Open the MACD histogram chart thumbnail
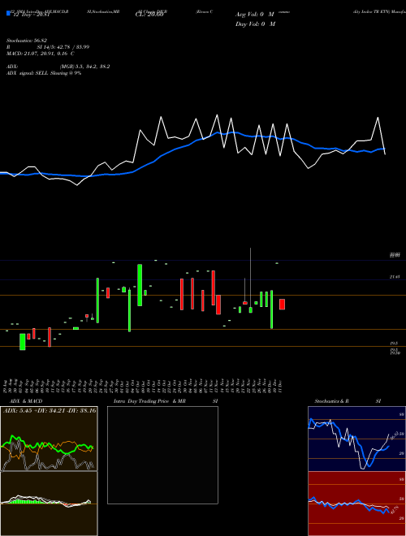Image resolution: width=406 pixels, height=536 pixels. click(x=49, y=504)
